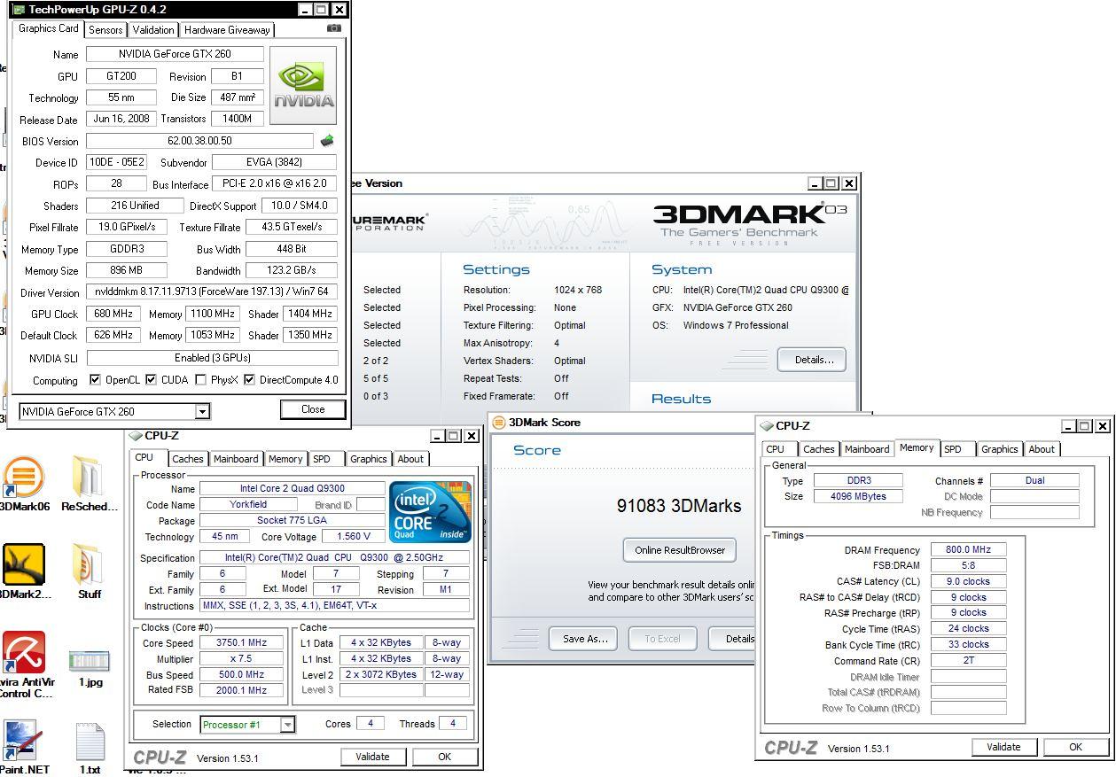Click the Intel Core 2 Quad logo

pos(430,511)
